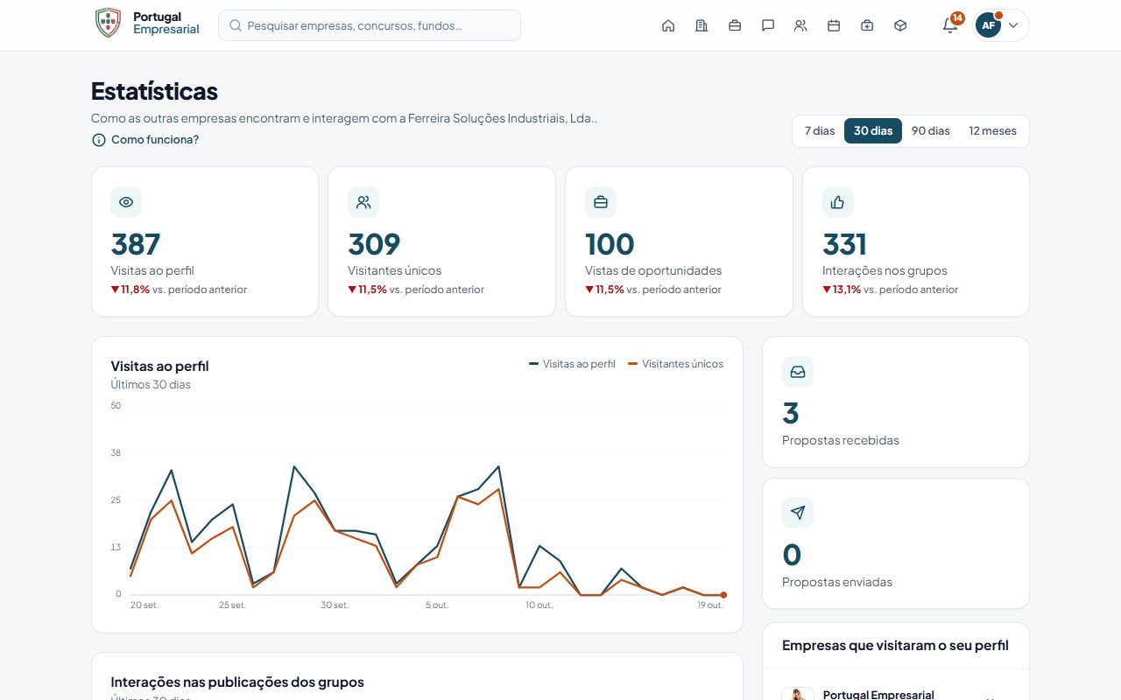This screenshot has height=700, width=1121.
Task: Open the calendar events icon
Action: (834, 25)
